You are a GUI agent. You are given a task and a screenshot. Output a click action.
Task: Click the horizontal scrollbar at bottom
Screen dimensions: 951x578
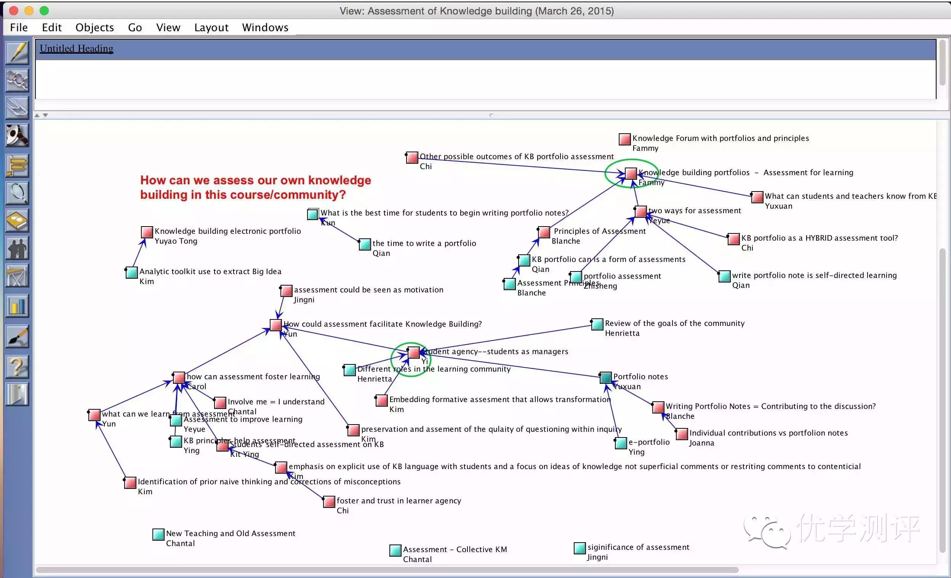[387, 570]
